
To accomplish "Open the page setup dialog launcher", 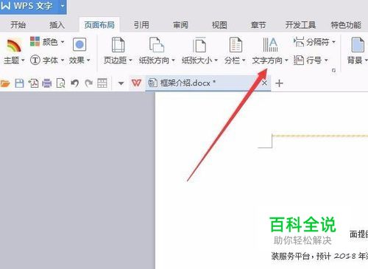I will [333, 70].
